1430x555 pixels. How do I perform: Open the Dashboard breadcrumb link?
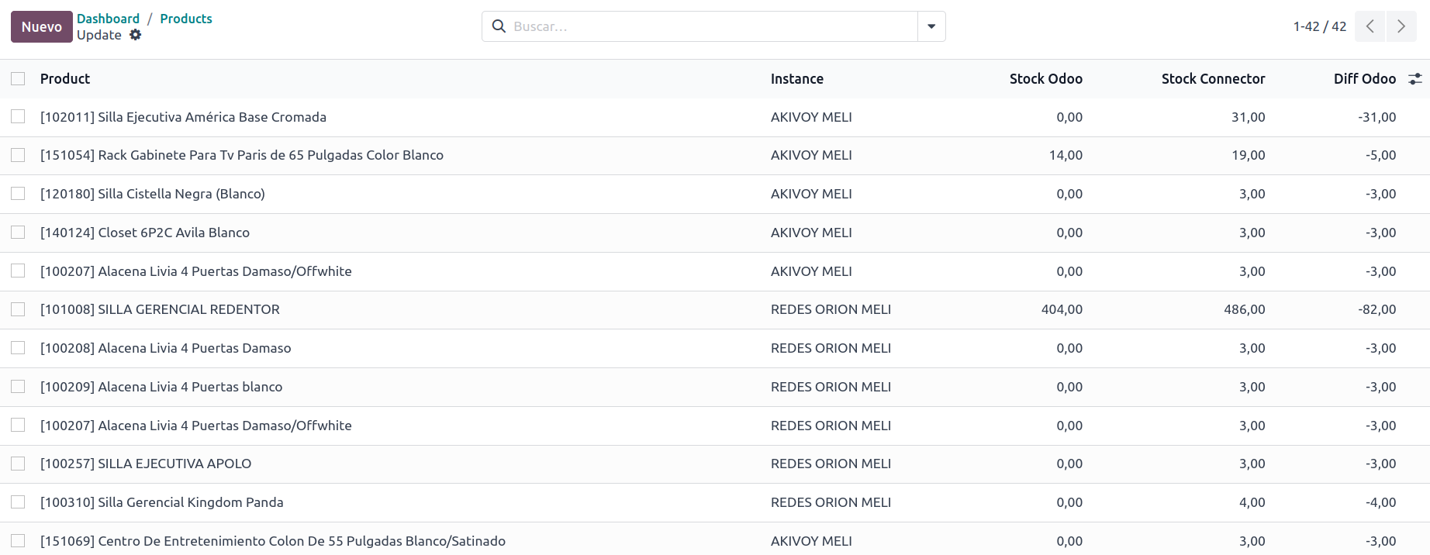[108, 19]
